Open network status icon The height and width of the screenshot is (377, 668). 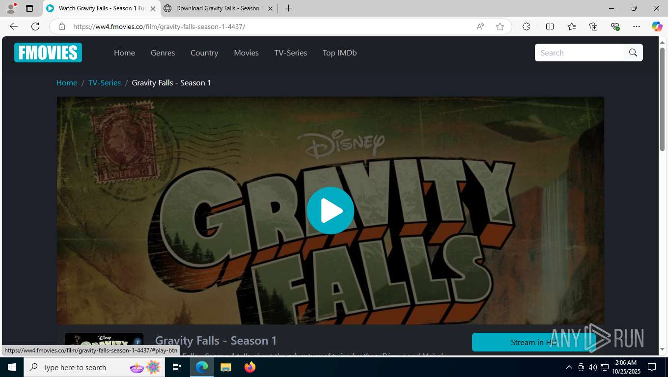pyautogui.click(x=605, y=367)
